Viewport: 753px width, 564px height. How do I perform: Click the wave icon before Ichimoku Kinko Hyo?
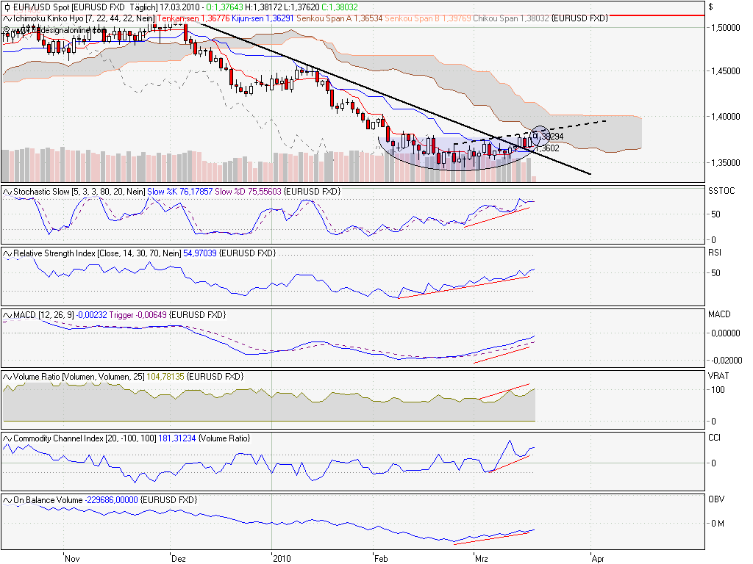(x=7, y=17)
